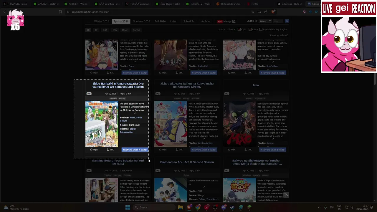Viewport: 377px width, 212px height.
Task: Click the scroll-to-top arrow button
Action: click(x=286, y=195)
